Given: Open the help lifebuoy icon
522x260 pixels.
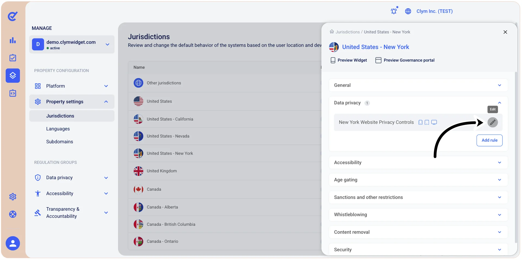Looking at the screenshot, I should (13, 214).
